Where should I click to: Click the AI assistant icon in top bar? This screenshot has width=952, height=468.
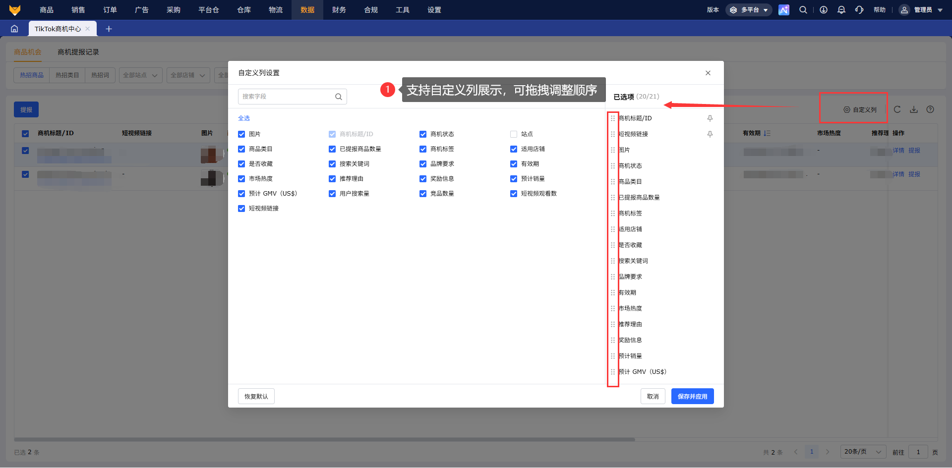tap(784, 10)
